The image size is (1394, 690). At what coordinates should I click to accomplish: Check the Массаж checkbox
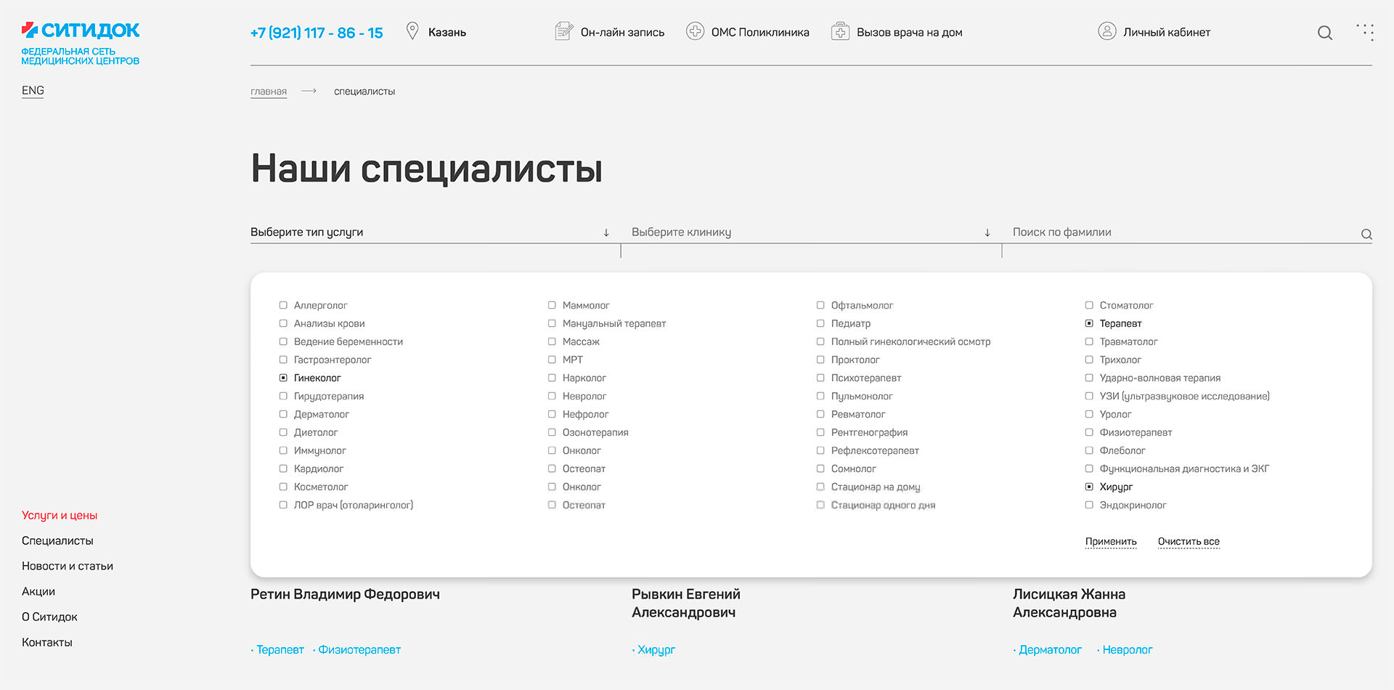552,341
